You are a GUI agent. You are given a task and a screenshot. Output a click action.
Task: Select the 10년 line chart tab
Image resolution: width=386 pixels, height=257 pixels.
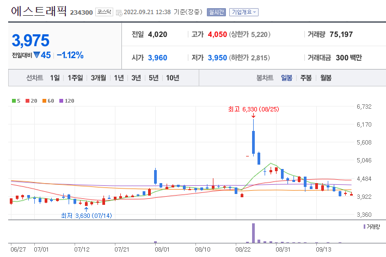click(x=173, y=78)
